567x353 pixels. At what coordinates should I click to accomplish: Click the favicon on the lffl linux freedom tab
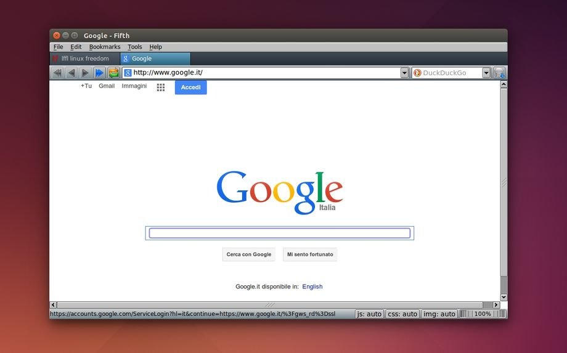pos(55,59)
